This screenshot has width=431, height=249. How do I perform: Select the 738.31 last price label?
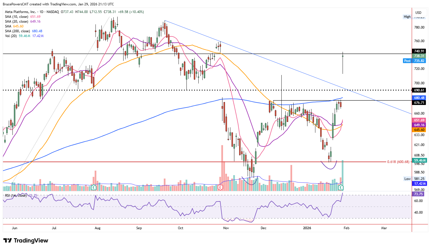point(419,56)
